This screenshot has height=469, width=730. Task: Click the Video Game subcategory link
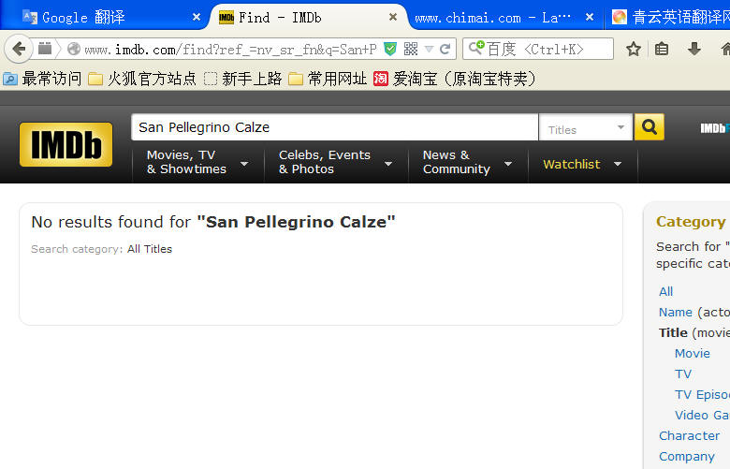[x=702, y=415]
